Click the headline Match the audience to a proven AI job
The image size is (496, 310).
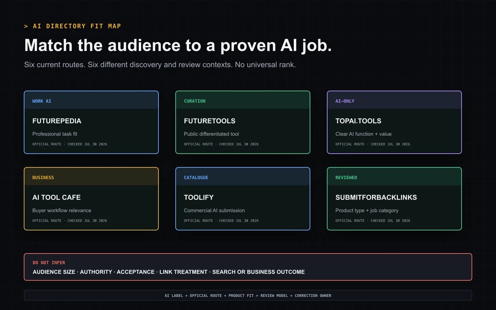178,45
